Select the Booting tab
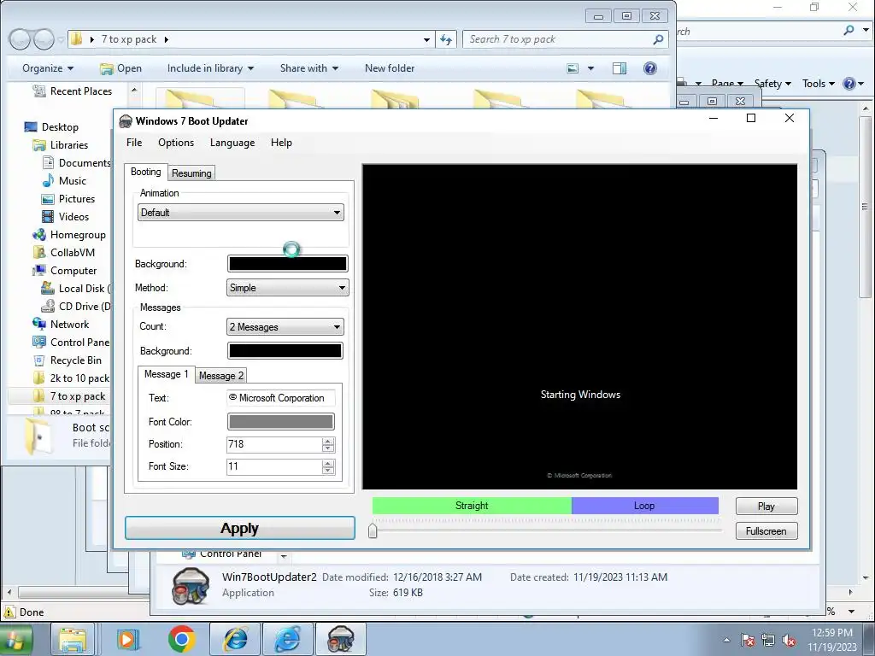The width and height of the screenshot is (875, 656). pyautogui.click(x=145, y=172)
